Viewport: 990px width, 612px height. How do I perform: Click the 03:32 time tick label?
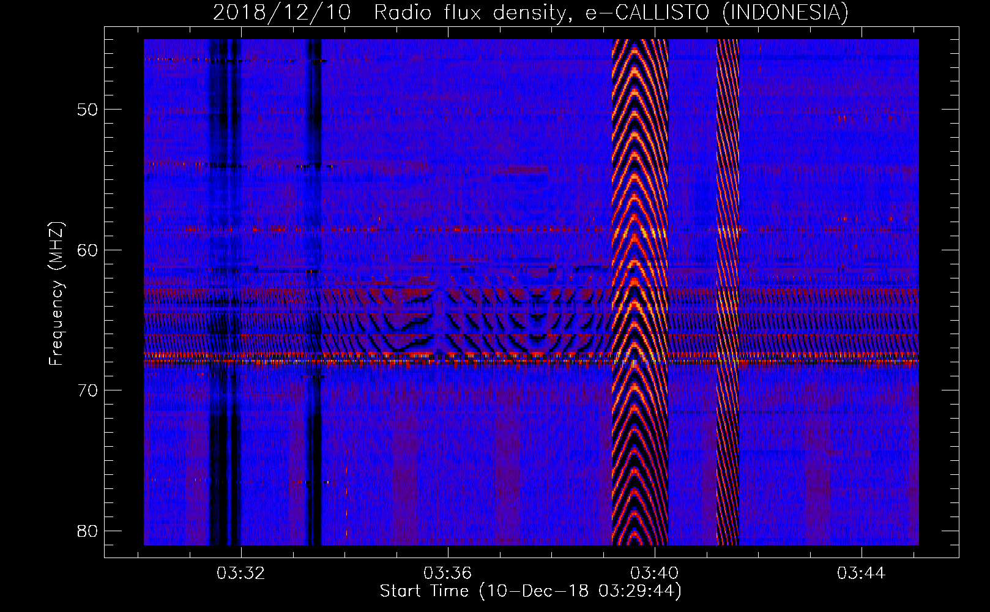(x=241, y=573)
